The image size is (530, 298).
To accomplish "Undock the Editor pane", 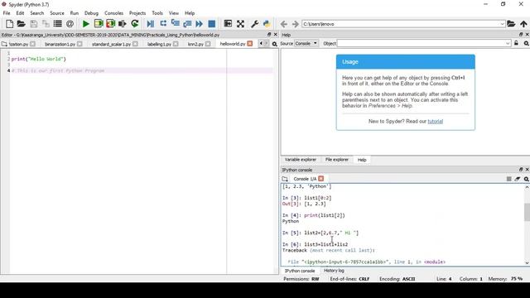I will (x=269, y=35).
